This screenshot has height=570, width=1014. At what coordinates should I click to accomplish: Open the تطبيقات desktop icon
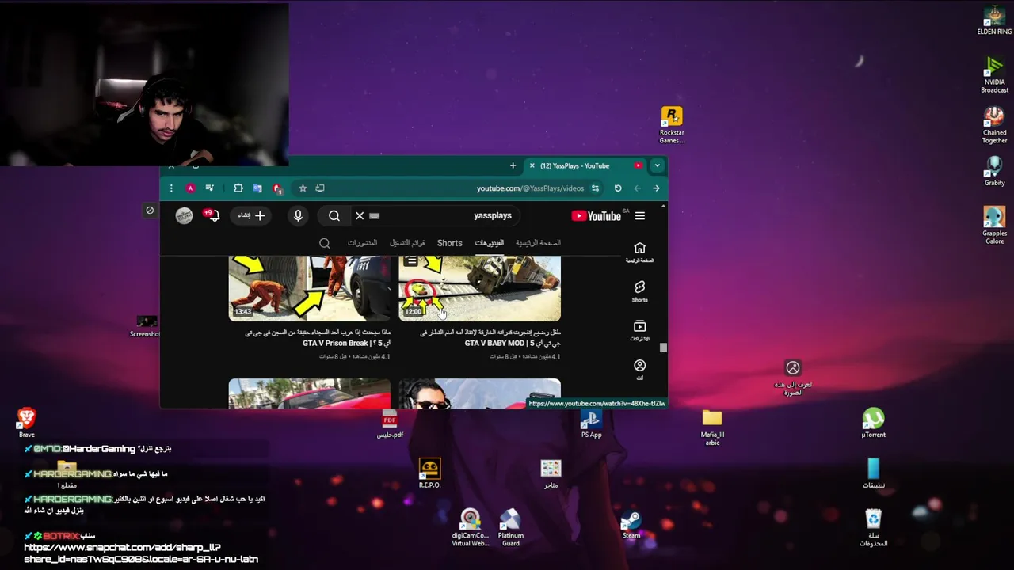click(x=873, y=473)
